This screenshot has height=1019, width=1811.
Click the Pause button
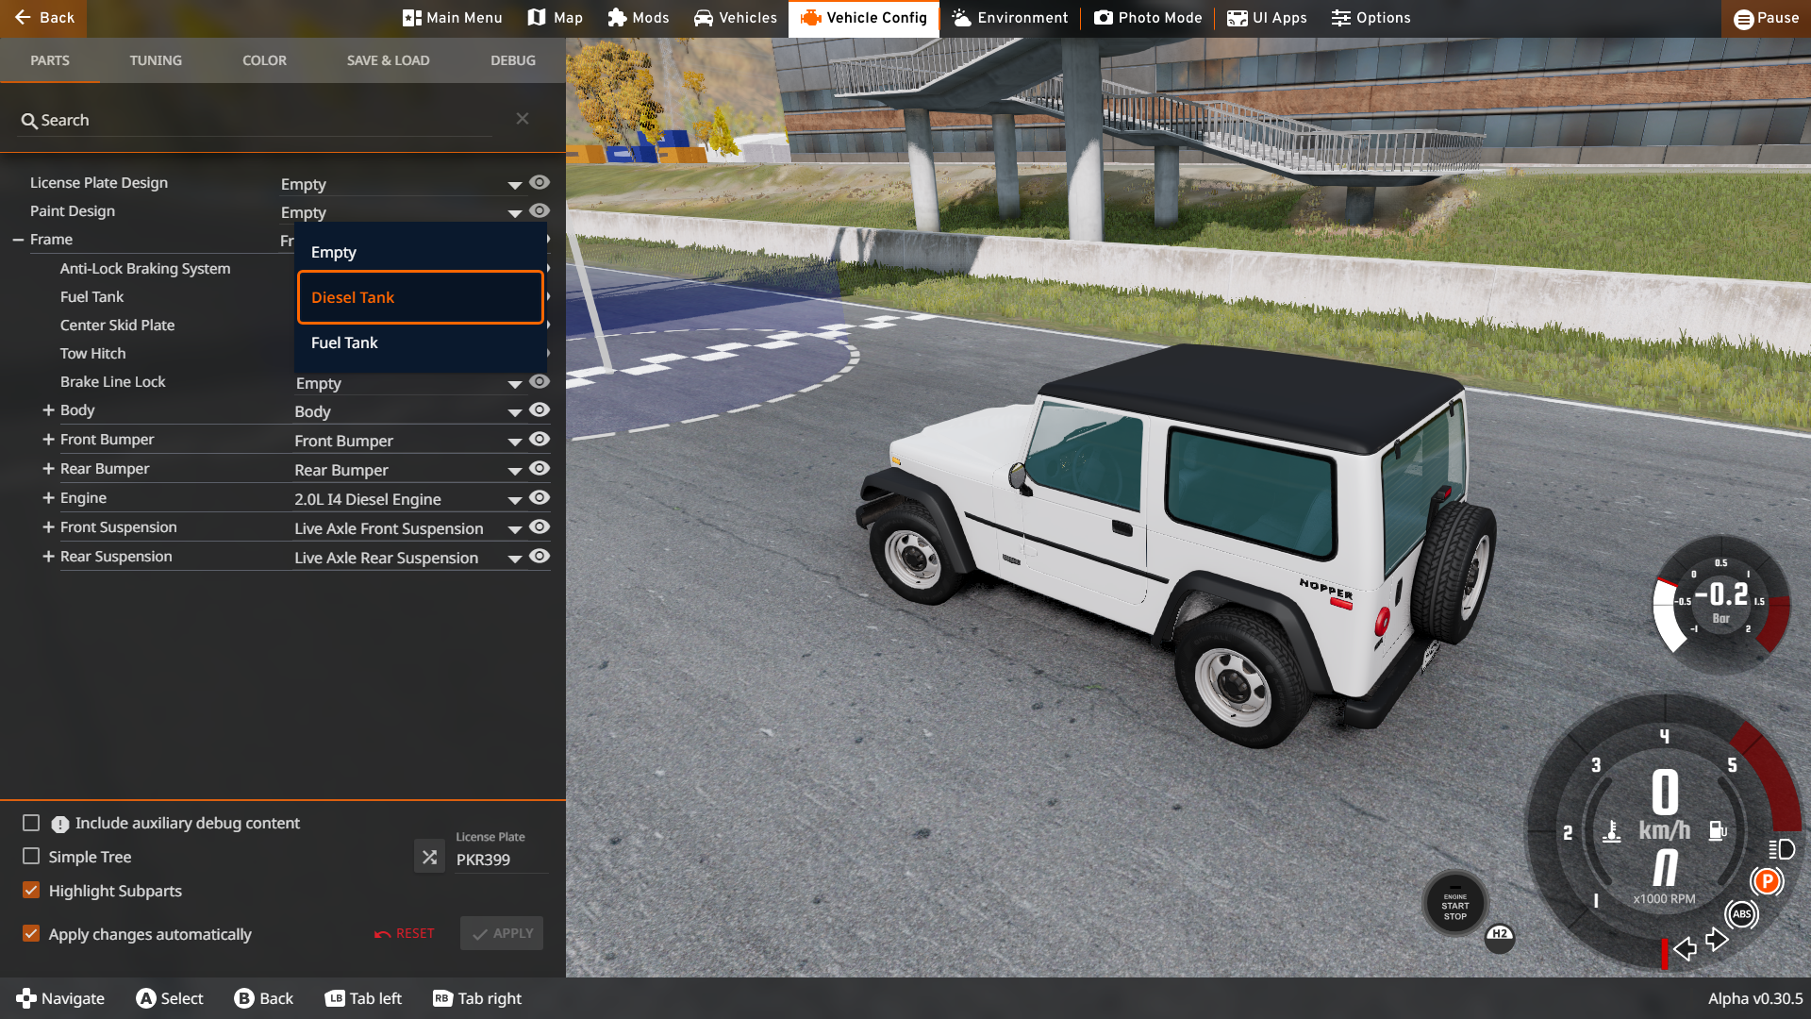[x=1766, y=18]
